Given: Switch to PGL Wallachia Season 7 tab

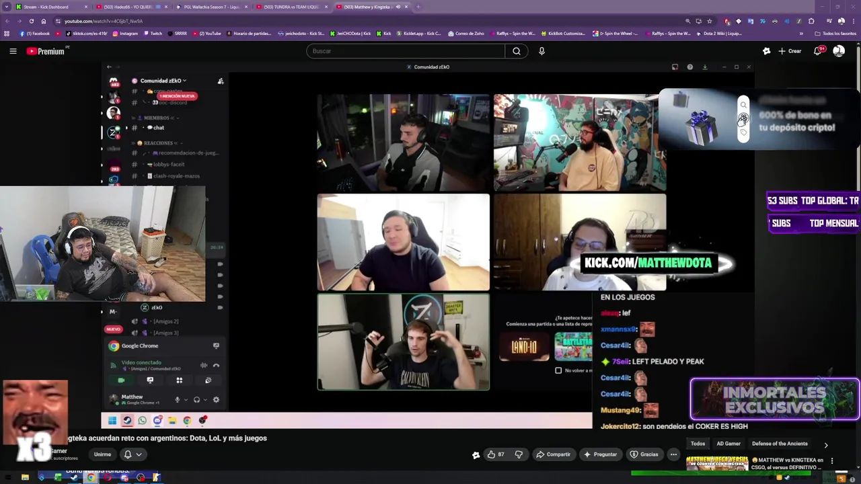Looking at the screenshot, I should click(211, 7).
